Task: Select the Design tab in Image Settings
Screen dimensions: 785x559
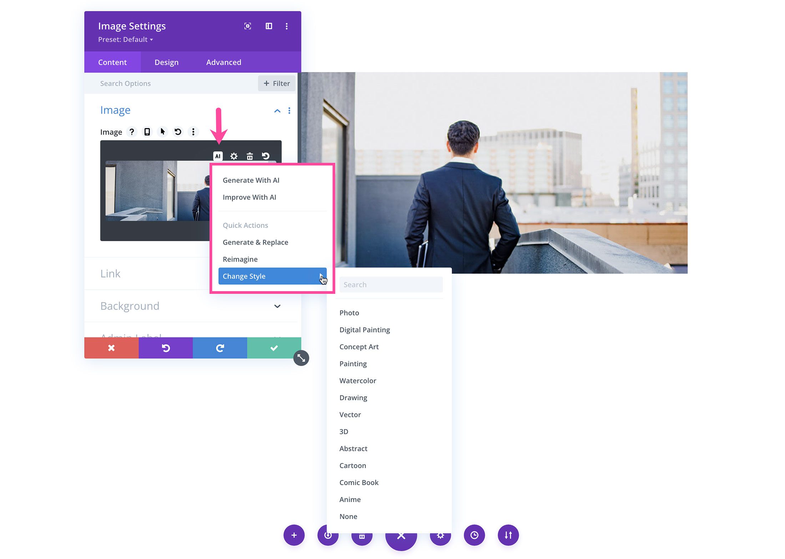Action: pos(166,62)
